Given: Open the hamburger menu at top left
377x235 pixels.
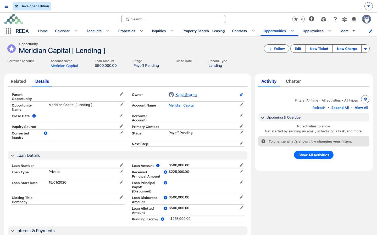Looking at the screenshot, I should click(x=7, y=6).
